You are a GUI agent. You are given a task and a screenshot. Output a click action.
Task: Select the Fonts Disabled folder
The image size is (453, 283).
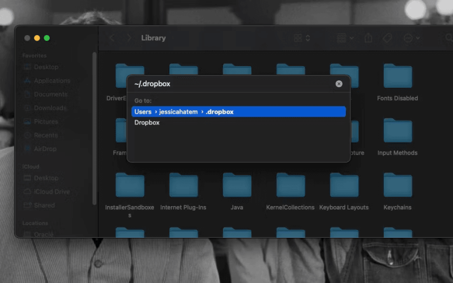[398, 82]
